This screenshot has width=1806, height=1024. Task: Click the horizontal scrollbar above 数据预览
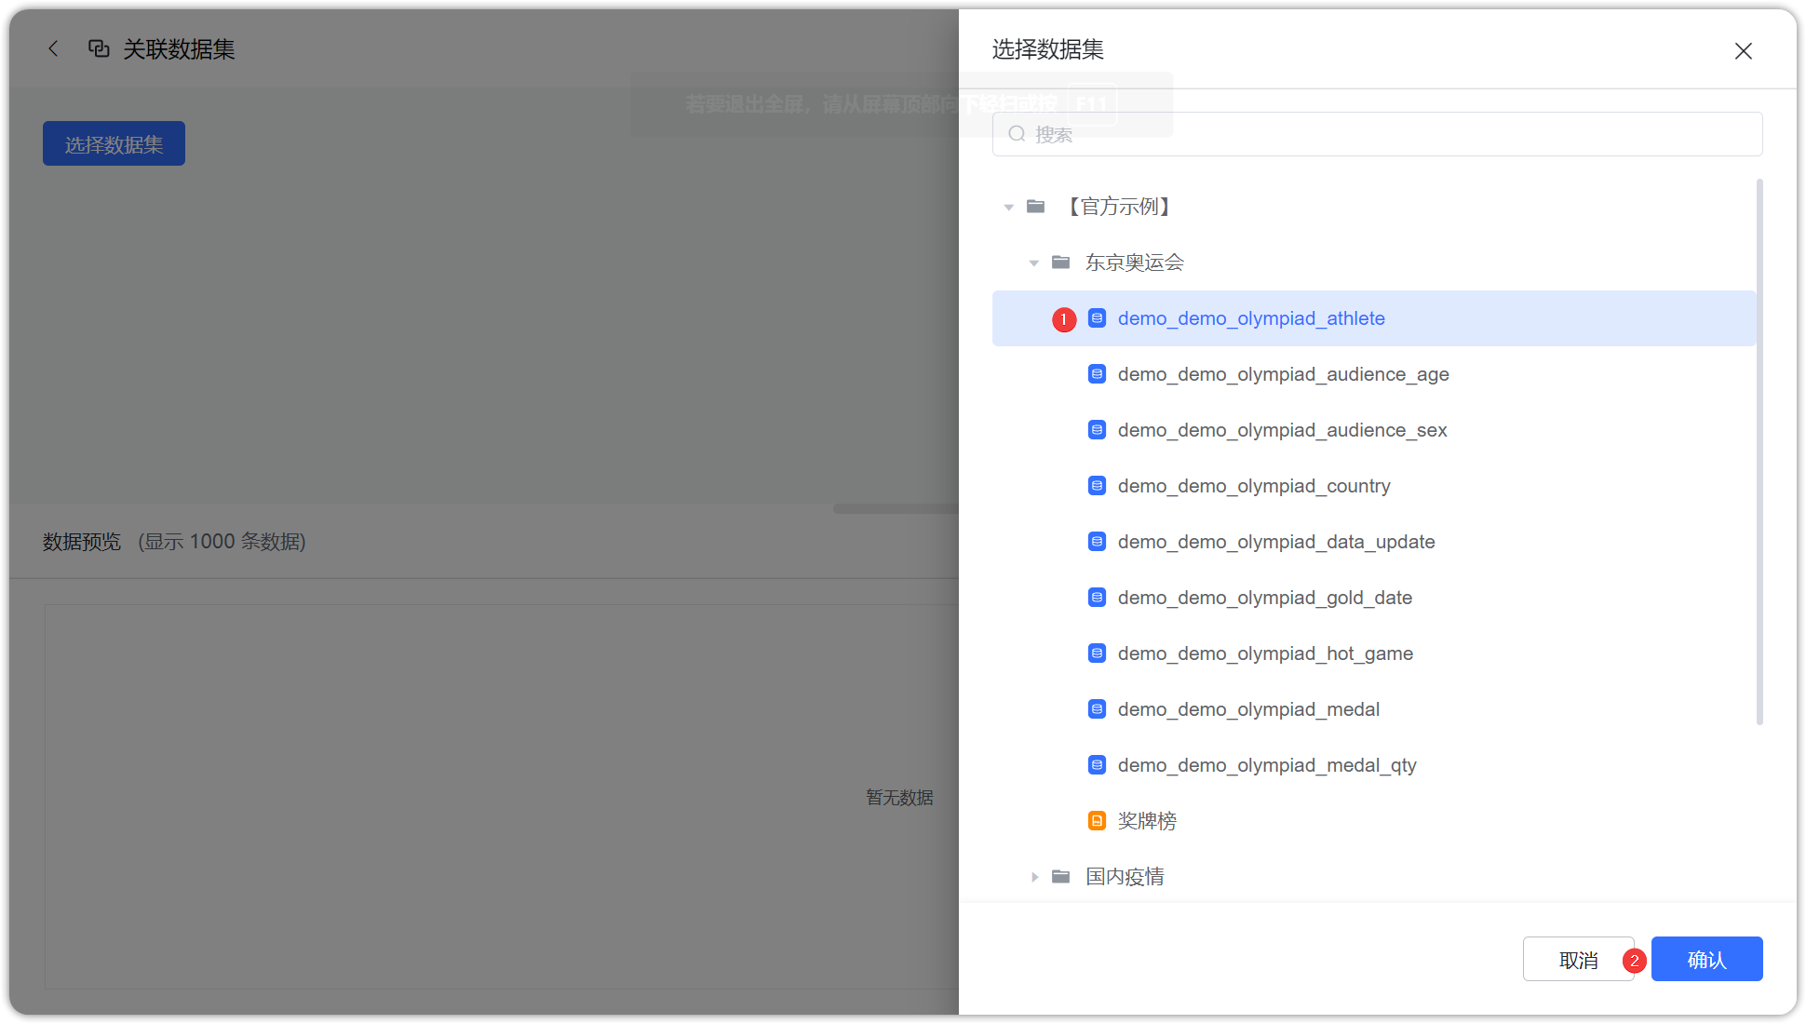(x=896, y=509)
